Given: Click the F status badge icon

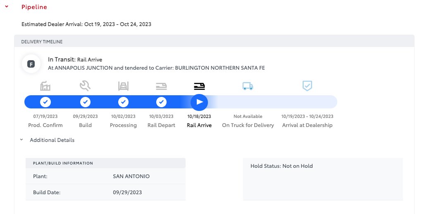Looking at the screenshot, I should coord(31,64).
